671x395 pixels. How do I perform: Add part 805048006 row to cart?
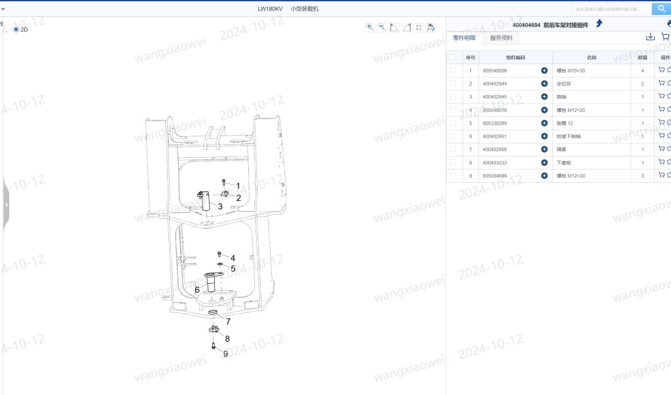(662, 69)
